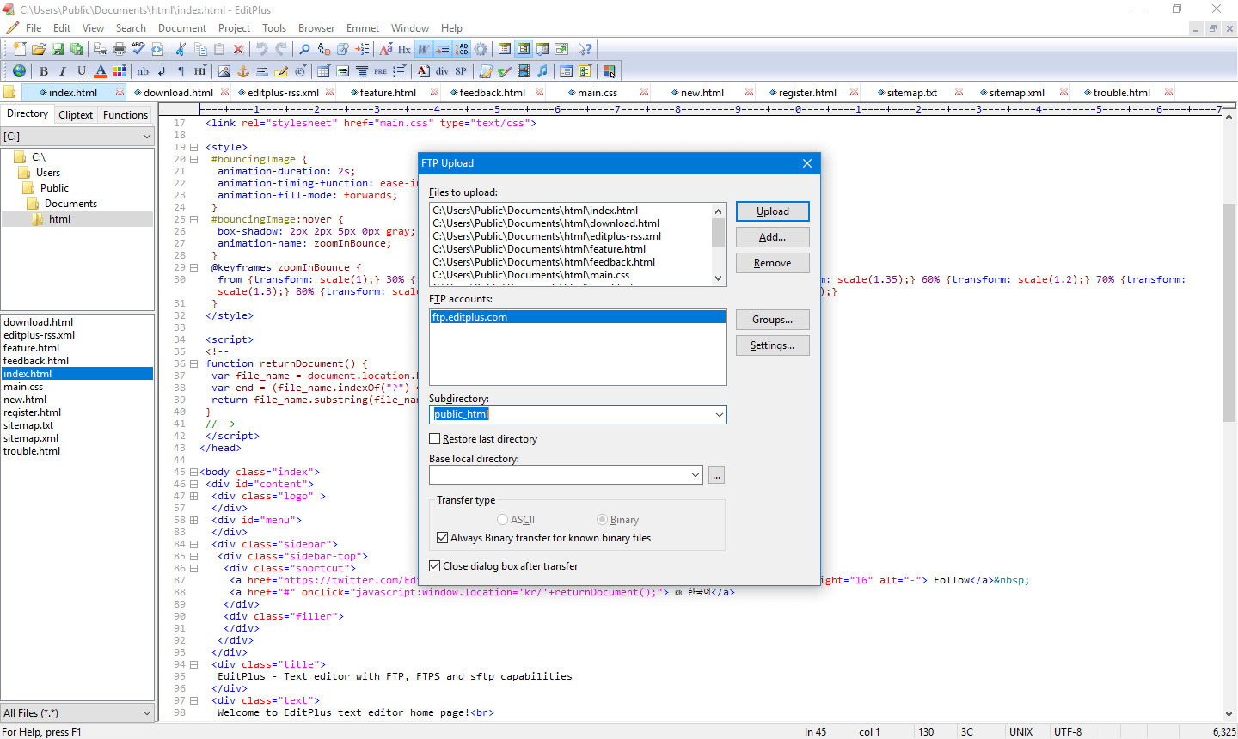Insert a paragraph tag with the pilcrow icon
Image resolution: width=1238 pixels, height=739 pixels.
[181, 71]
